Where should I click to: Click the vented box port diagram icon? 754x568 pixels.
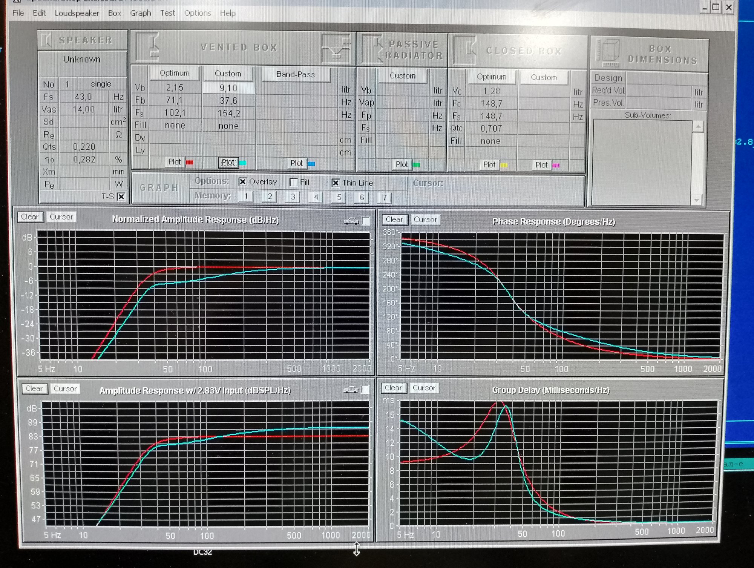(x=336, y=49)
